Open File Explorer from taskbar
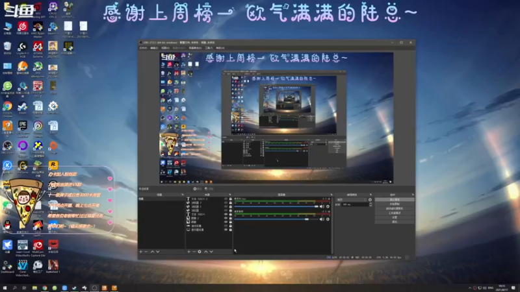 point(34,288)
